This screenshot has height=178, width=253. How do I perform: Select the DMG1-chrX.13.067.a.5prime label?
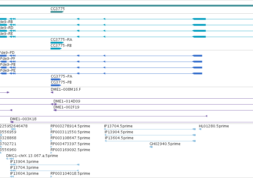pyautogui.click(x=32, y=156)
